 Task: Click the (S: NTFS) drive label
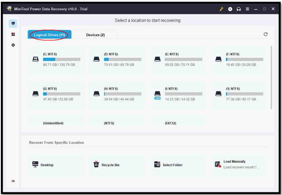pyautogui.click(x=233, y=89)
